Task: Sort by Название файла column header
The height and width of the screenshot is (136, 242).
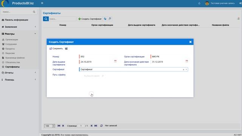Action: click(220, 25)
